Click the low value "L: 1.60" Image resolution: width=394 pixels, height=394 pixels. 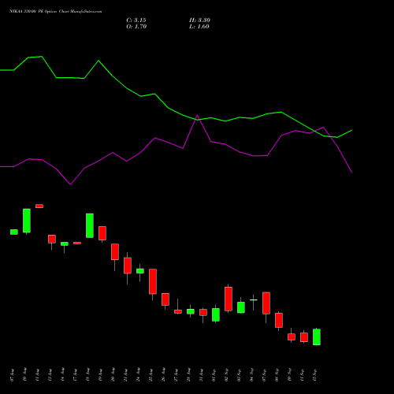[x=199, y=27]
